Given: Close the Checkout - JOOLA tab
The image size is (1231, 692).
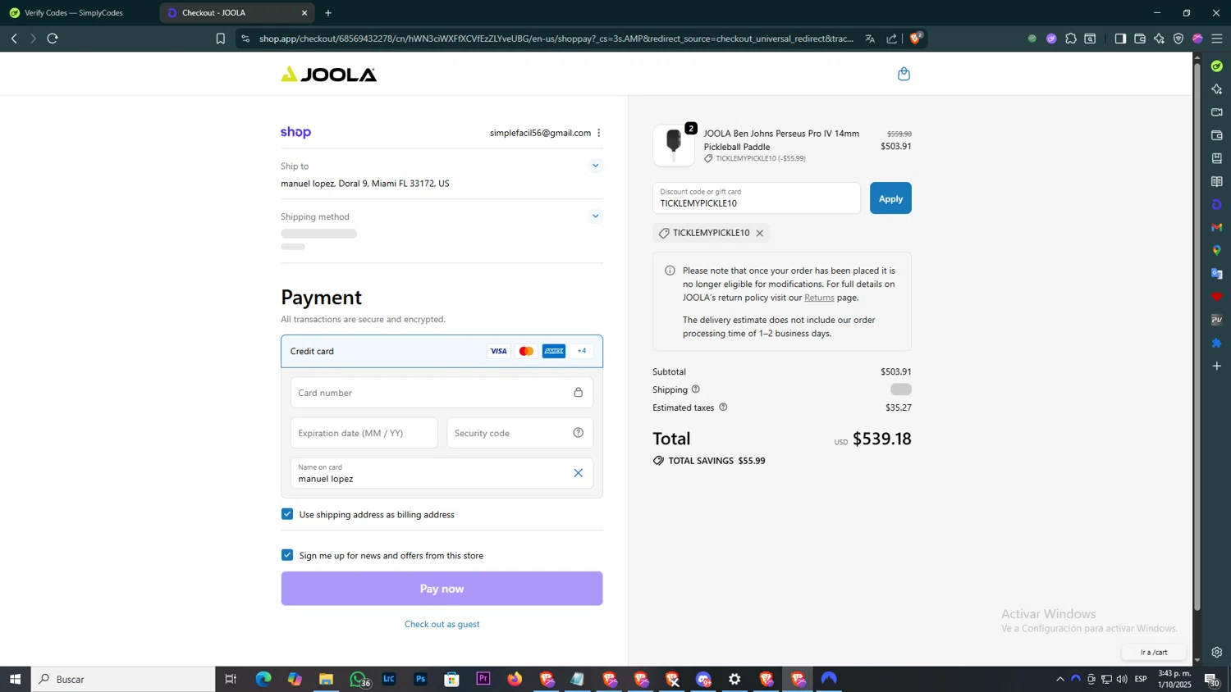Looking at the screenshot, I should coord(304,13).
